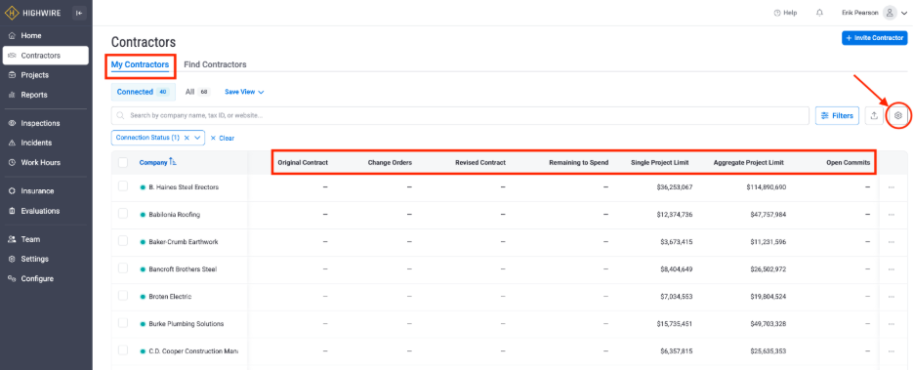914x370 pixels.
Task: Click the Single Project Limit column header
Action: [660, 163]
